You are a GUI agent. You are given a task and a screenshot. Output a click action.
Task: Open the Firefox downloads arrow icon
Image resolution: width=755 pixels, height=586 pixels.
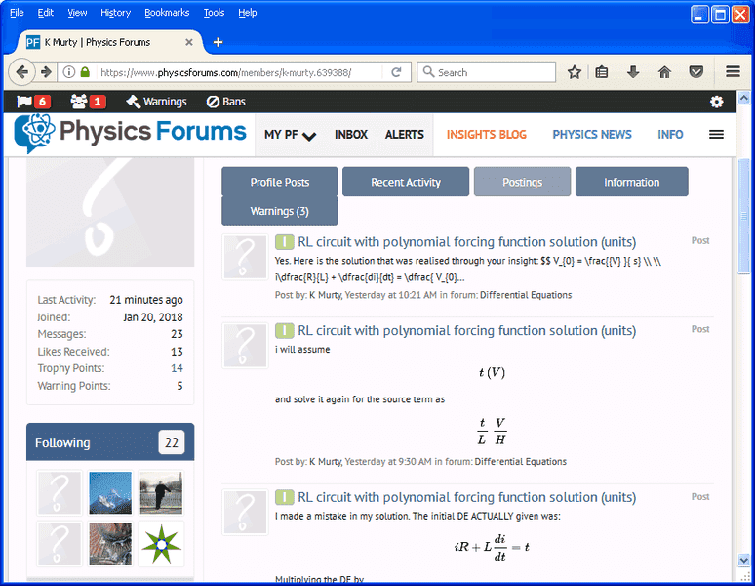pyautogui.click(x=633, y=72)
